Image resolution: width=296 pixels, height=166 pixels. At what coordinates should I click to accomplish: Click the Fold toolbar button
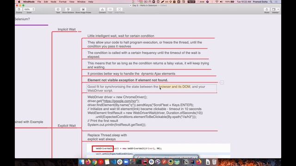tap(110, 9)
